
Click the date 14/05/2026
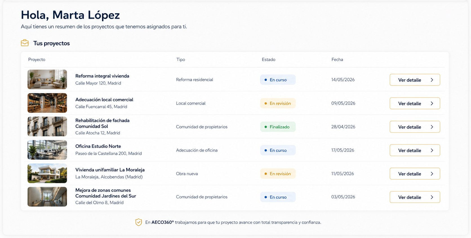(343, 80)
